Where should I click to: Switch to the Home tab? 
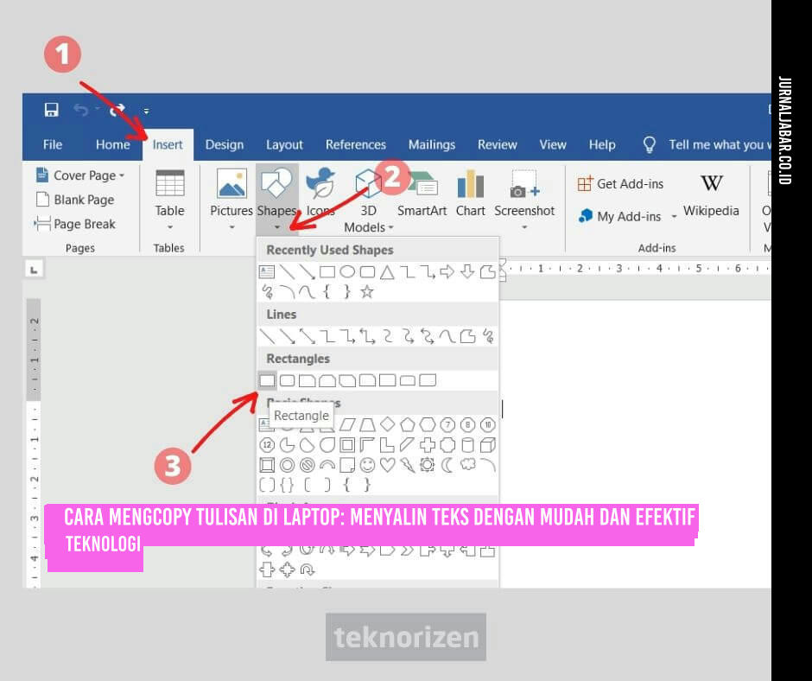coord(112,144)
